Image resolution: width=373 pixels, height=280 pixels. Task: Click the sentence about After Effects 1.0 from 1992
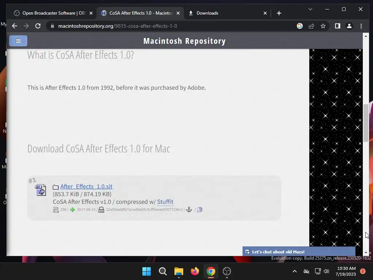117,87
